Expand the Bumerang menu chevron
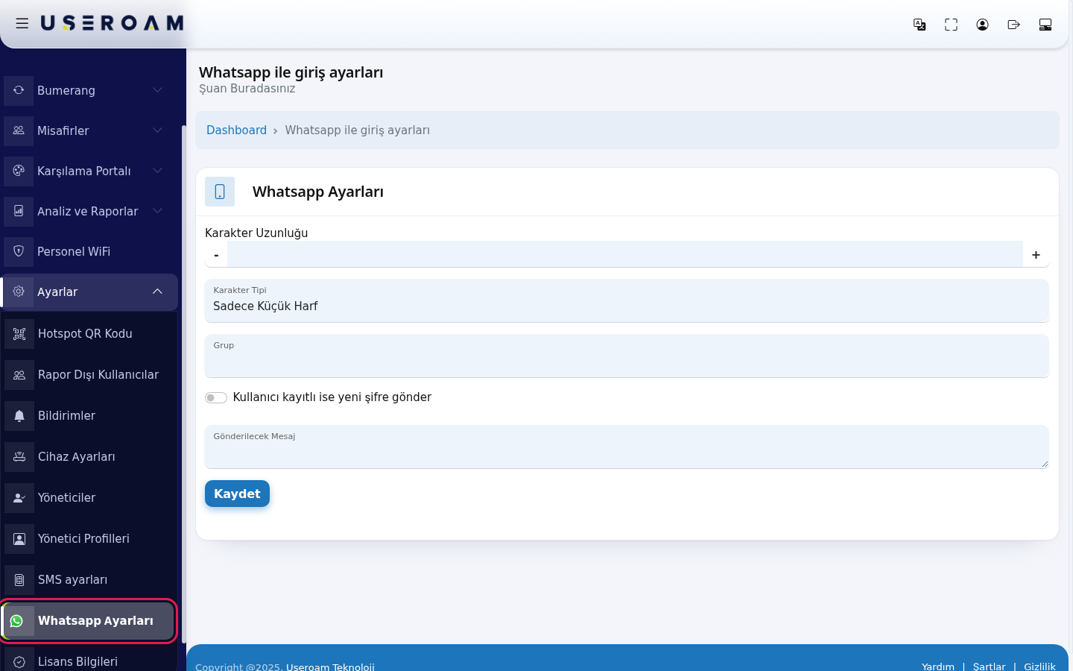Image resolution: width=1073 pixels, height=671 pixels. (x=157, y=90)
